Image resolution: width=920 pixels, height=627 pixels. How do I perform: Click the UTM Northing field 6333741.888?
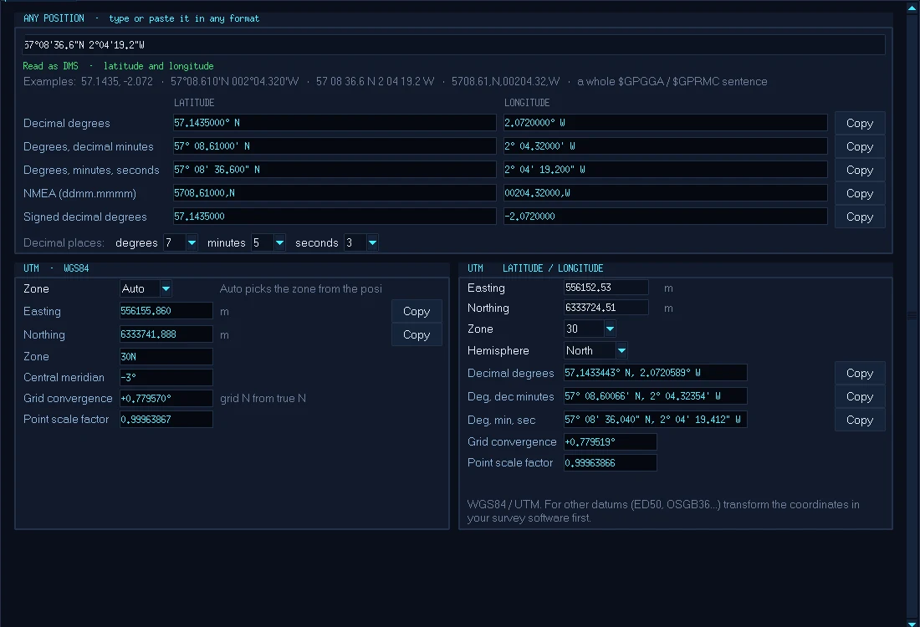(x=166, y=334)
